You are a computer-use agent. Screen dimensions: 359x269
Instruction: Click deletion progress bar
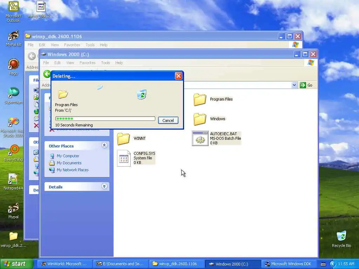[x=105, y=118]
